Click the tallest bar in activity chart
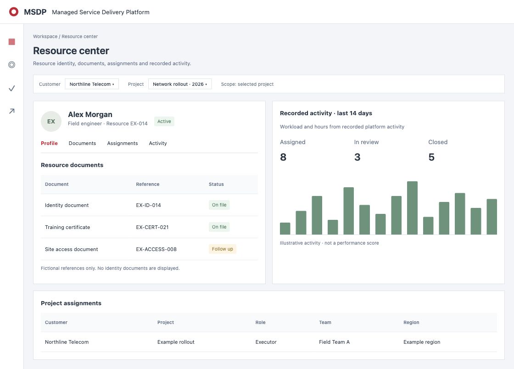Image resolution: width=514 pixels, height=369 pixels. 412,208
